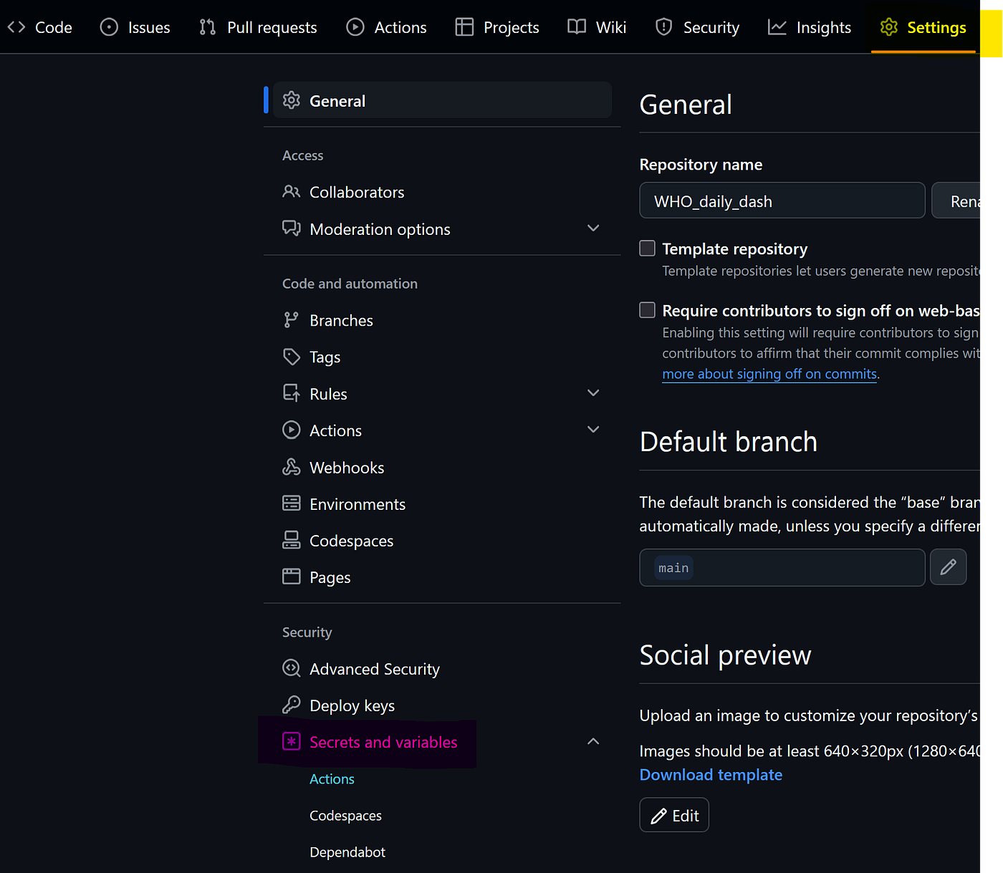Click the Actions play icon in top navigation
Viewport: 1003px width, 873px height.
pos(355,27)
